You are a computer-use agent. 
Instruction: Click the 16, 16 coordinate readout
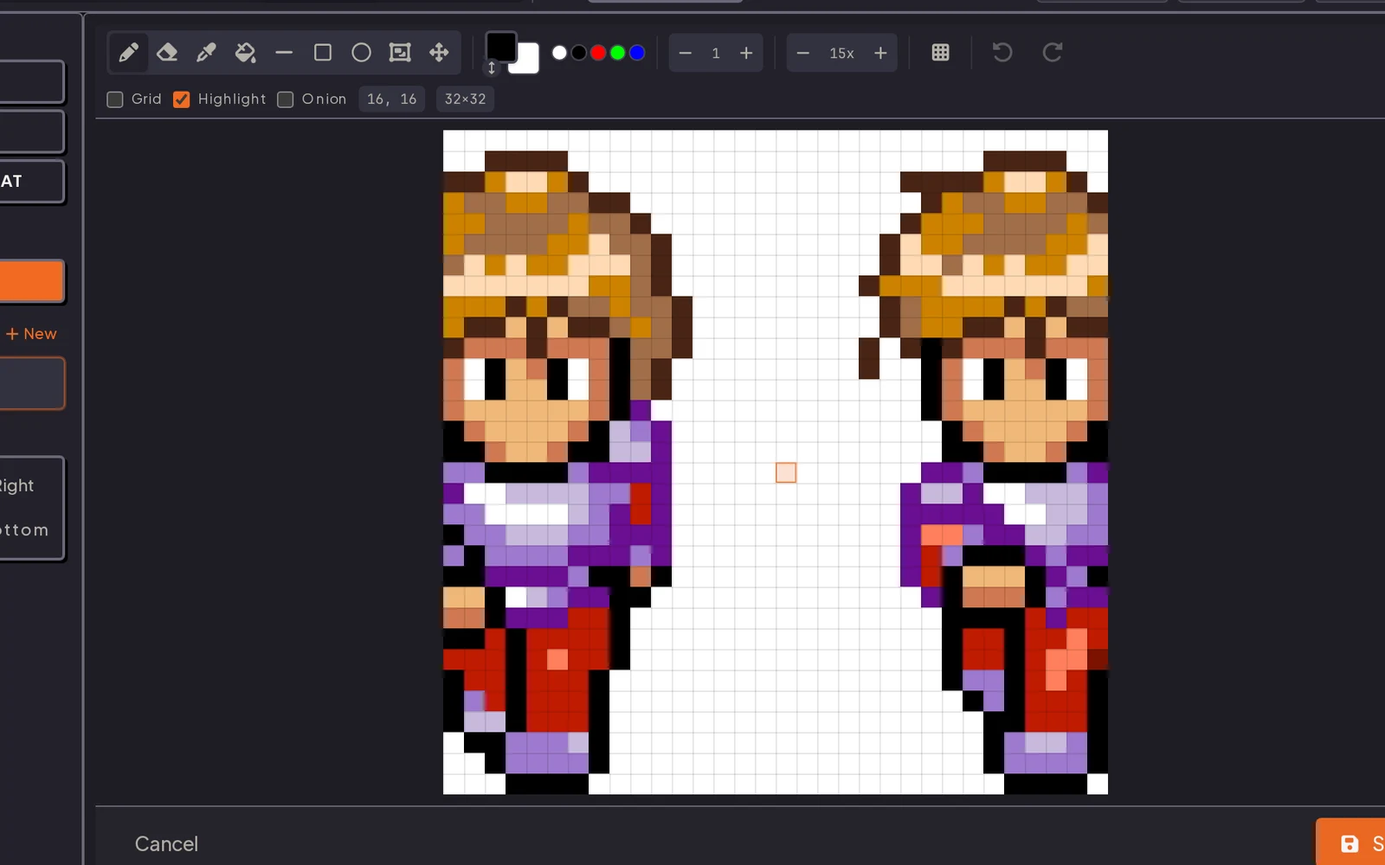click(392, 99)
